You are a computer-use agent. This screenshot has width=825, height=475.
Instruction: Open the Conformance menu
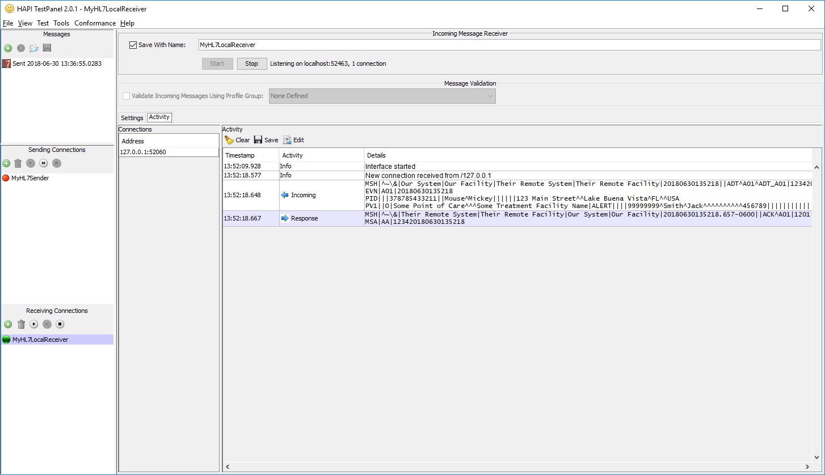point(95,23)
